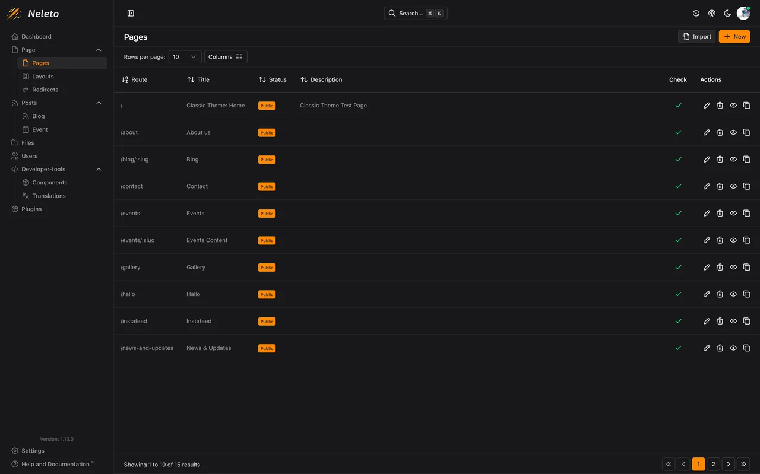Preview the Instafeed page eye icon
760x474 pixels.
pyautogui.click(x=733, y=321)
